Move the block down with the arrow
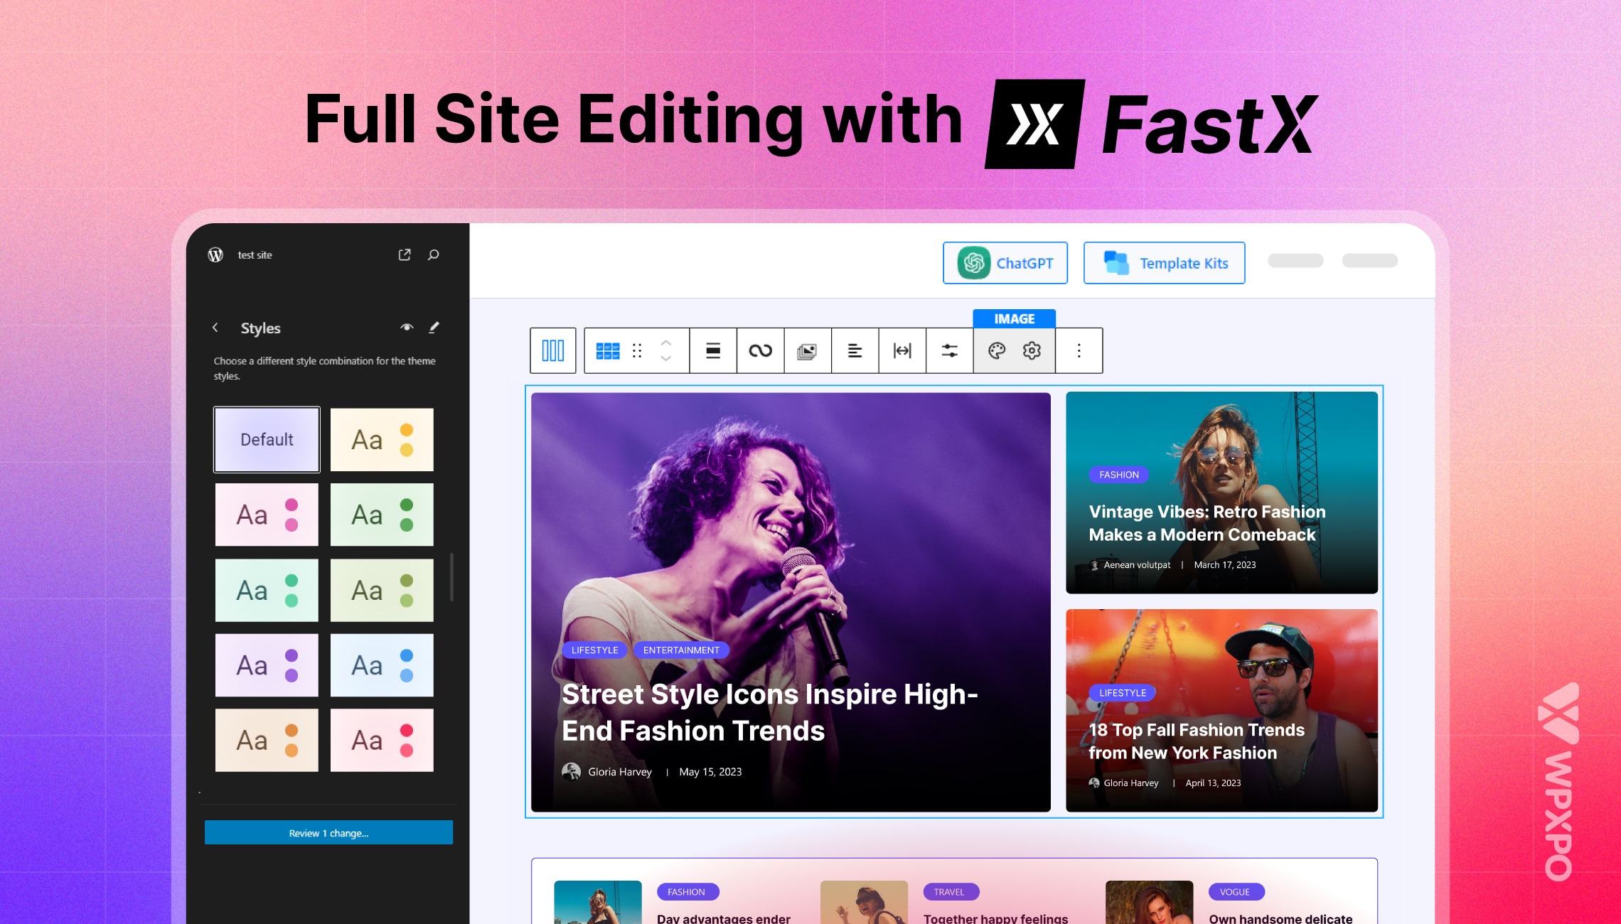Viewport: 1621px width, 924px height. pyautogui.click(x=666, y=358)
